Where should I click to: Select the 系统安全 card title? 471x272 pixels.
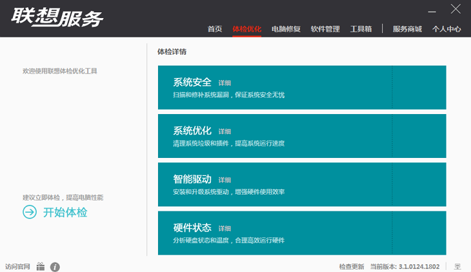192,83
